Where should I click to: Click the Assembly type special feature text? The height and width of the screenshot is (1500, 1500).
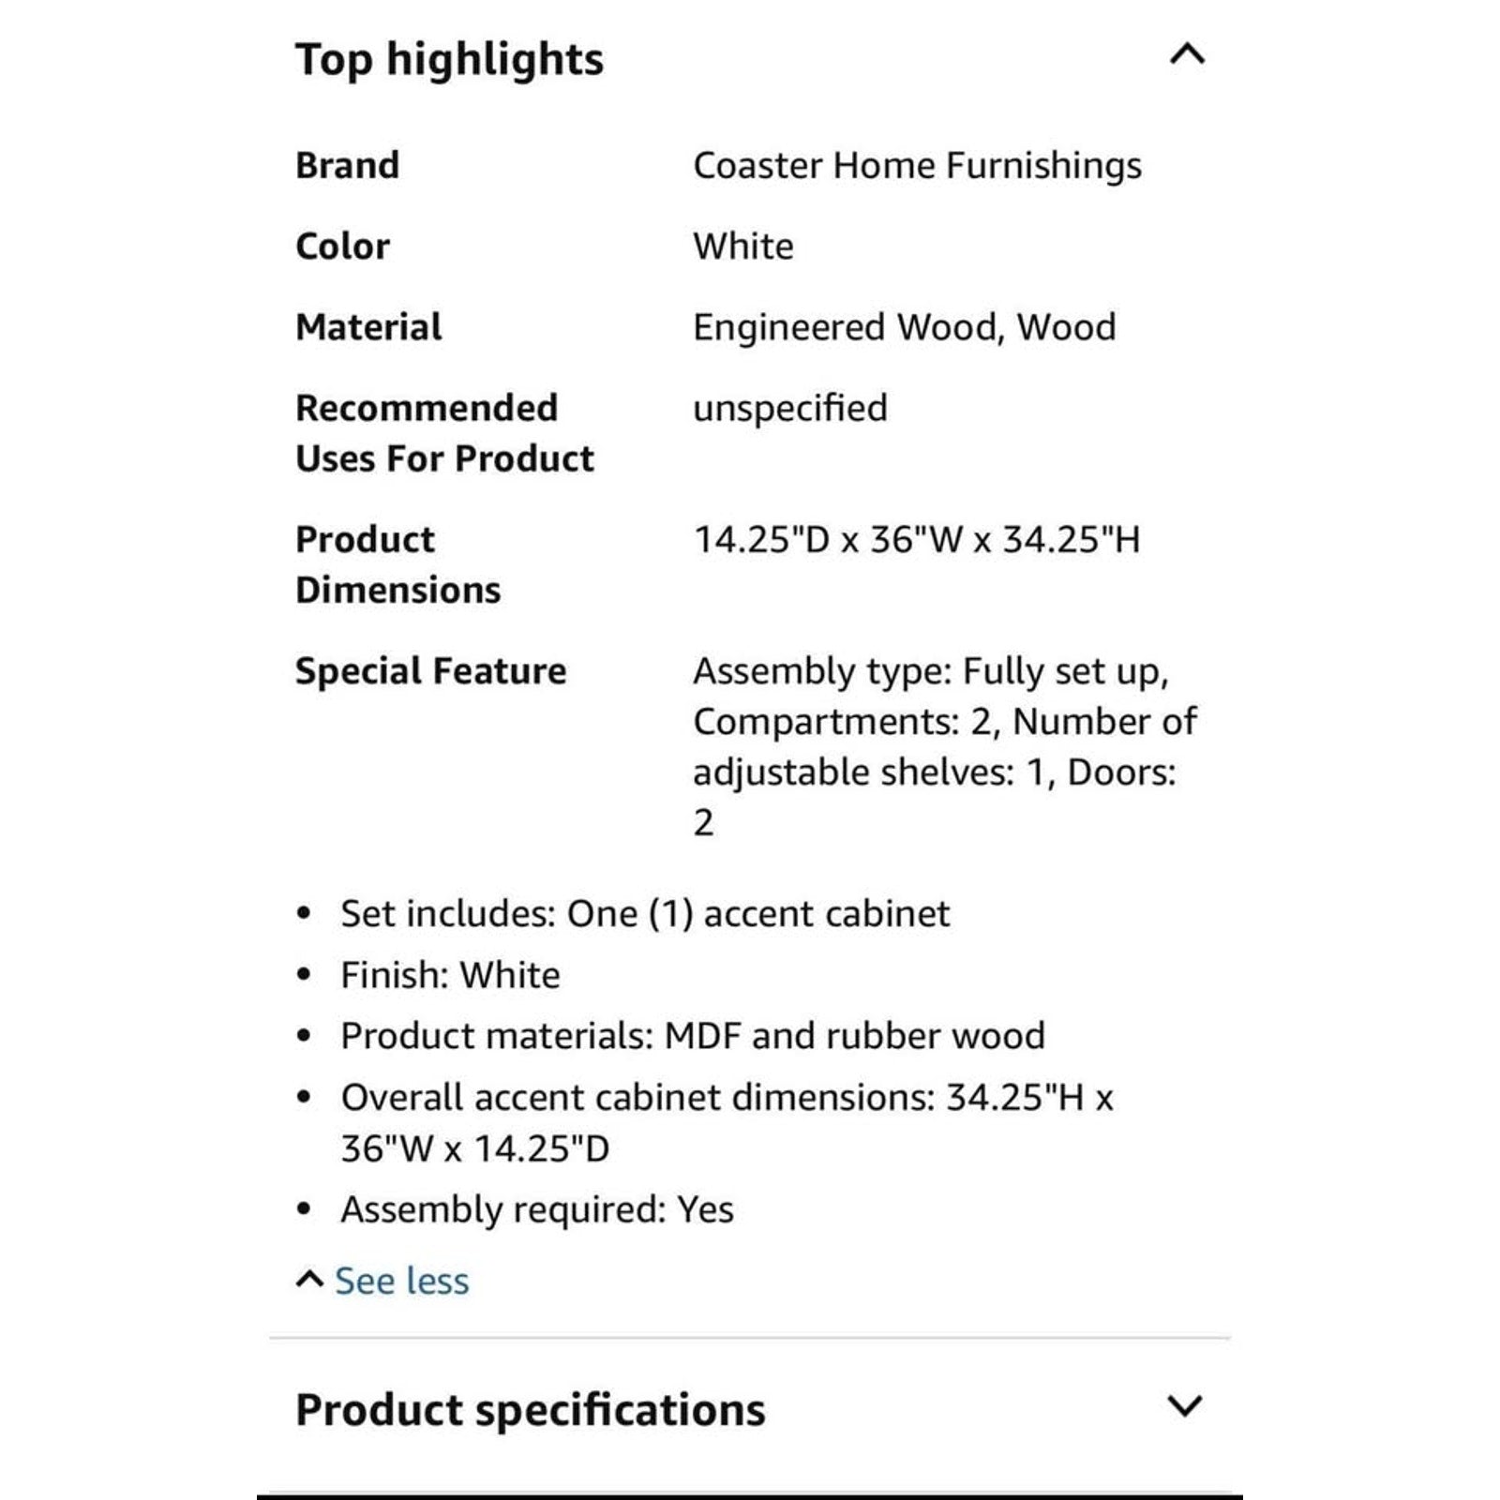click(x=945, y=747)
